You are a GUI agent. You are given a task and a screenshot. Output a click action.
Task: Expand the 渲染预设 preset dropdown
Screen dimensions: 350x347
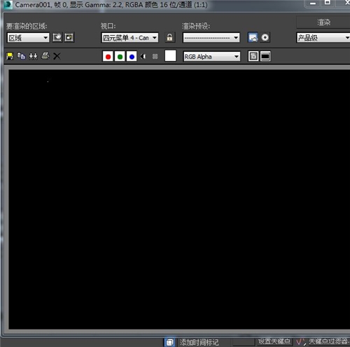pyautogui.click(x=211, y=38)
